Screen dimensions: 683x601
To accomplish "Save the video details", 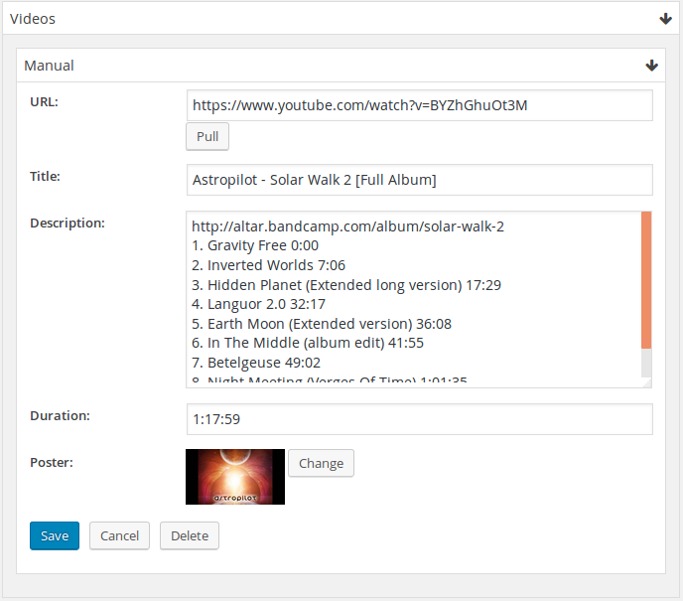I will point(55,535).
